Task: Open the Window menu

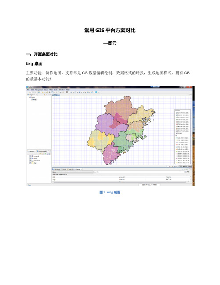Action: [62, 90]
